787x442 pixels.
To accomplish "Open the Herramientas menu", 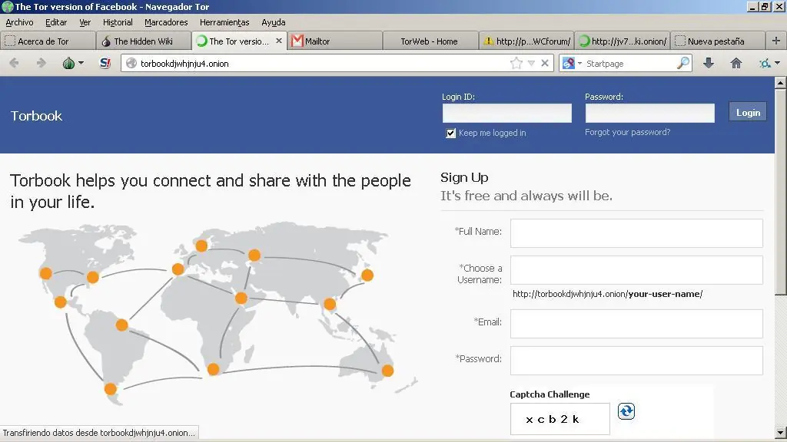I will [x=224, y=22].
